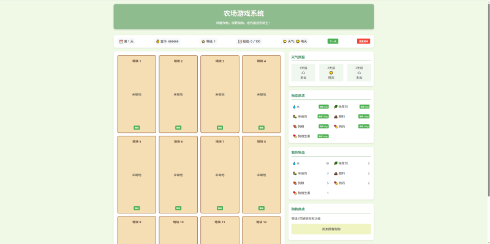The image size is (490, 244).
Task: Click the water droplet icon in 我的物品
Action: (294, 163)
